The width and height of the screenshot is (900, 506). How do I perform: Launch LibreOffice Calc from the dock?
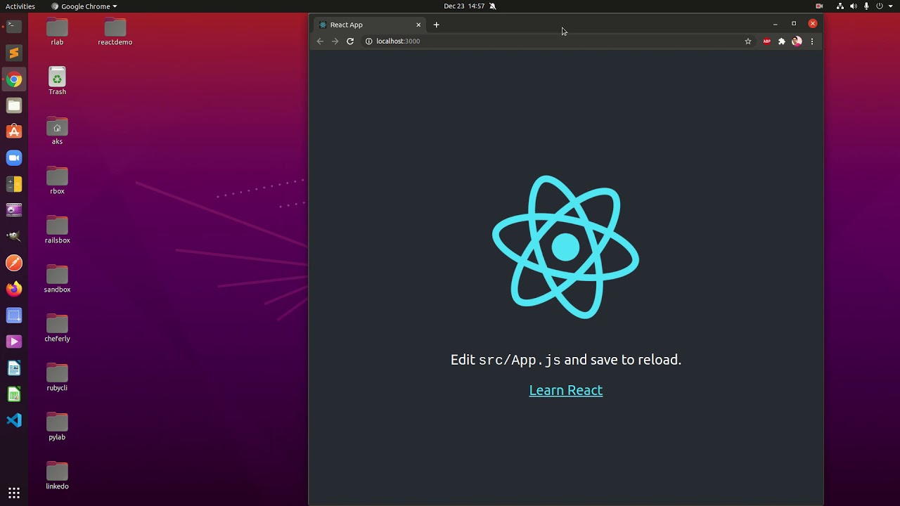14,394
